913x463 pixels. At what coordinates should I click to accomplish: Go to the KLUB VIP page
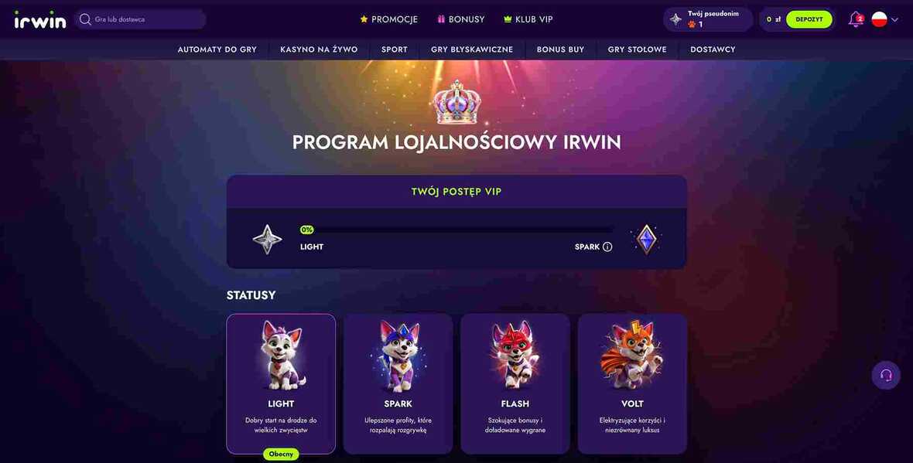[x=528, y=19]
